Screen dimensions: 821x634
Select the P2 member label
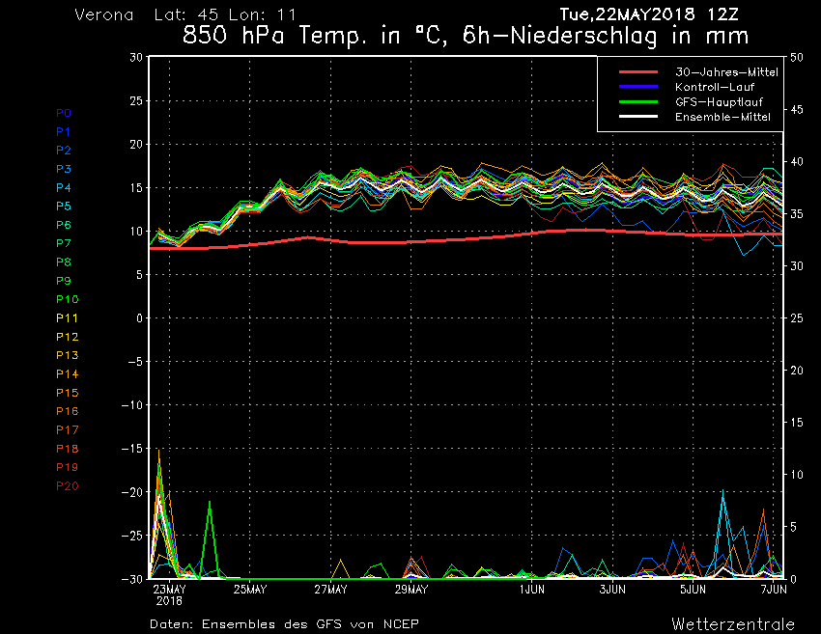[64, 151]
